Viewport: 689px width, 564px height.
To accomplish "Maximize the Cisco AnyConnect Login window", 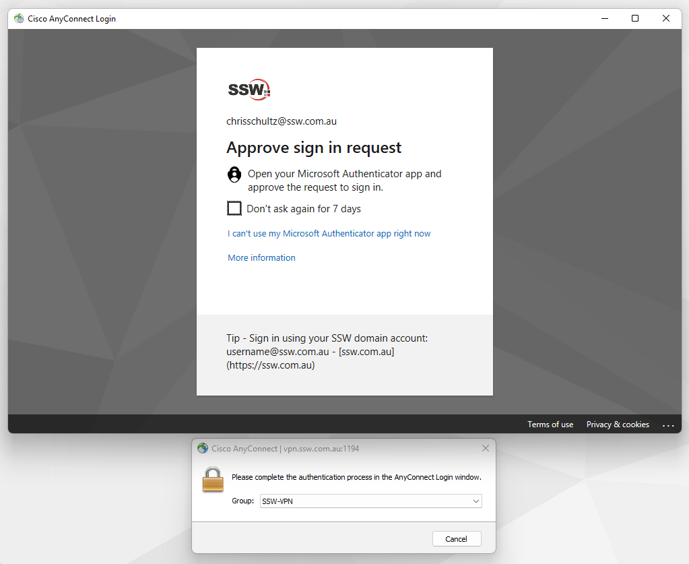I will pyautogui.click(x=634, y=19).
